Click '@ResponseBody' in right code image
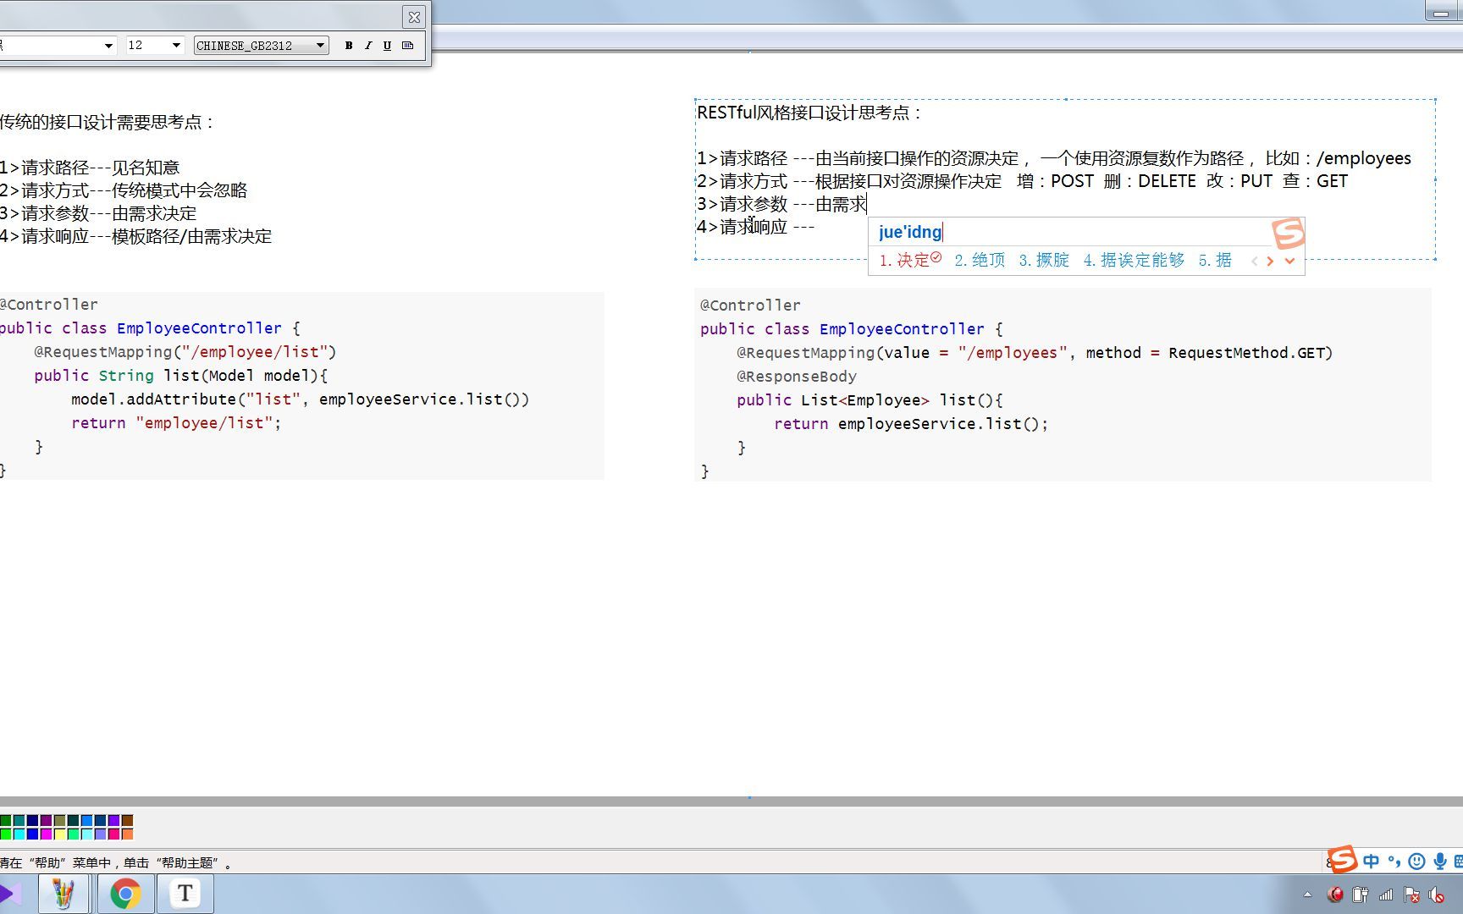Screen dimensions: 1463x914 click(x=796, y=377)
